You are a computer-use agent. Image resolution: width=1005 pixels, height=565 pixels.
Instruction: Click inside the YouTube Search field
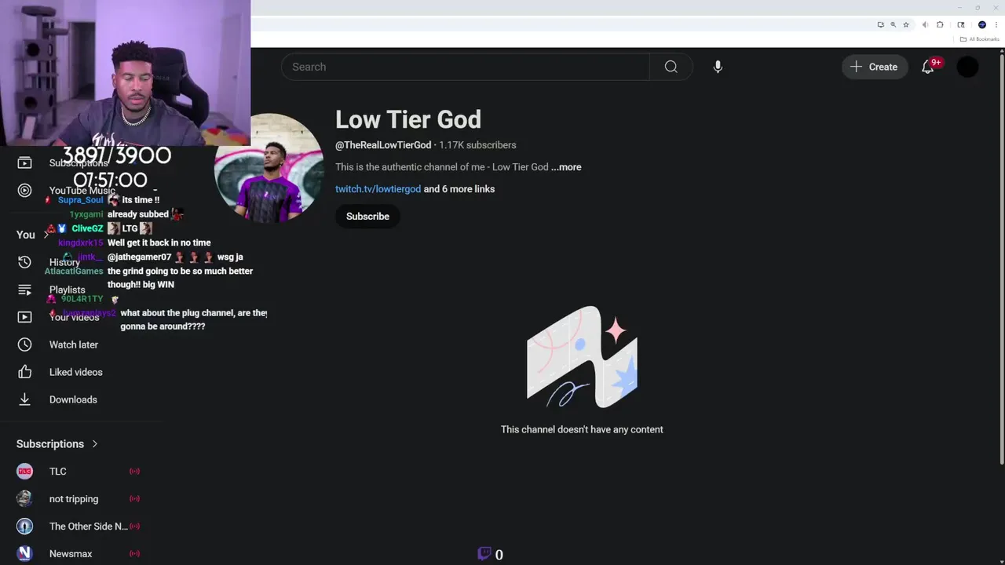(x=465, y=67)
